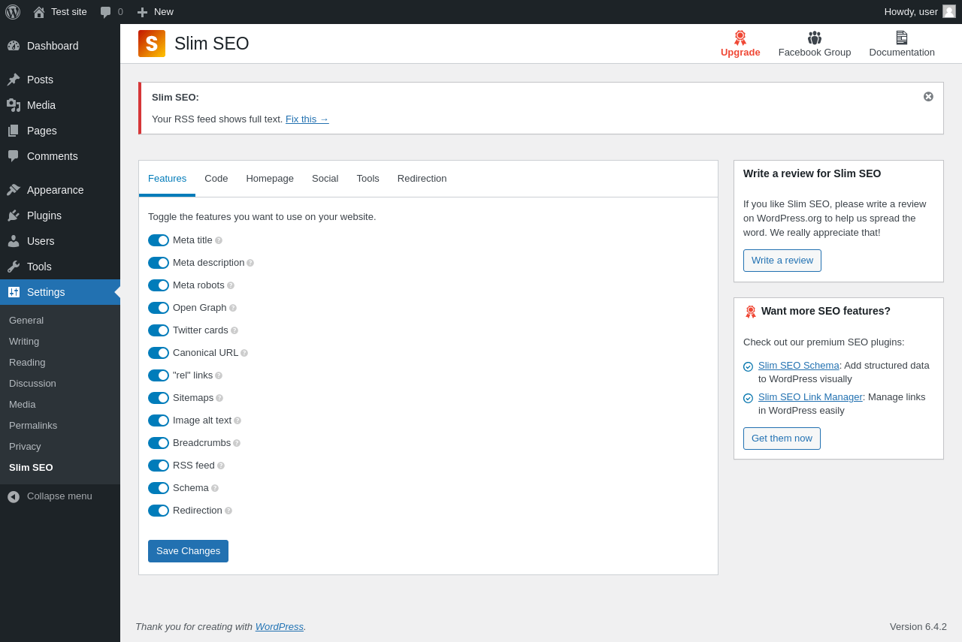
Task: Switch to the Redirection tab
Action: pyautogui.click(x=422, y=179)
